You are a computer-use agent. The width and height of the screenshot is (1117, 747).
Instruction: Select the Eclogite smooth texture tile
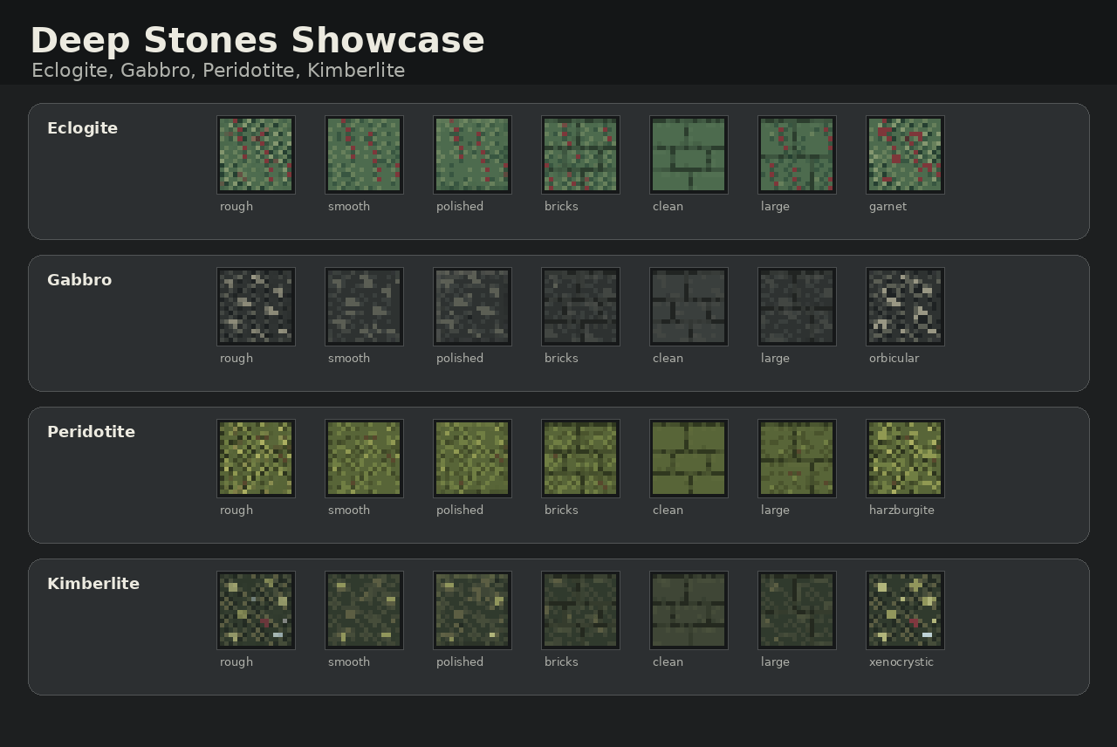(x=364, y=154)
